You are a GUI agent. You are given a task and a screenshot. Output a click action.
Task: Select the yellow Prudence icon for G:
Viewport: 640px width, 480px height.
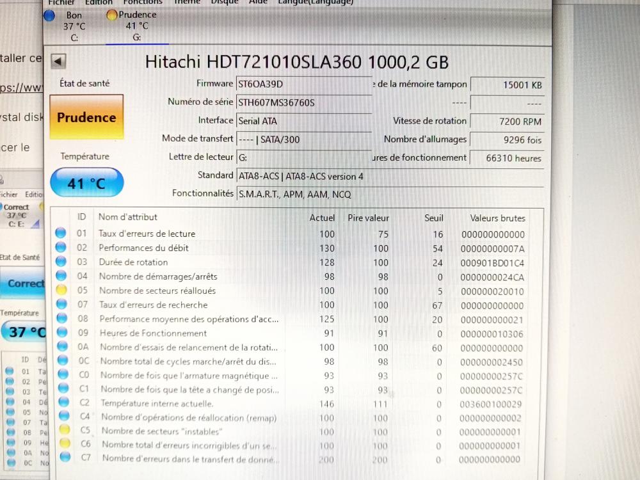tap(111, 15)
